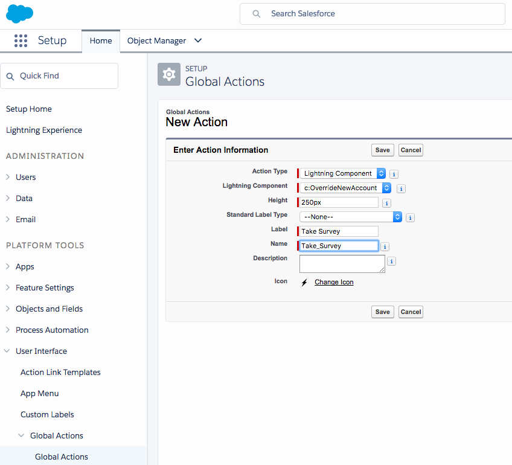Image resolution: width=512 pixels, height=465 pixels.
Task: Click the info icon next to Name
Action: [x=385, y=246]
